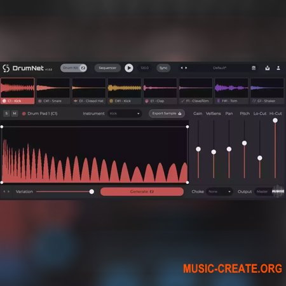Click the Instrument label text
The width and height of the screenshot is (286, 286).
pyautogui.click(x=93, y=114)
